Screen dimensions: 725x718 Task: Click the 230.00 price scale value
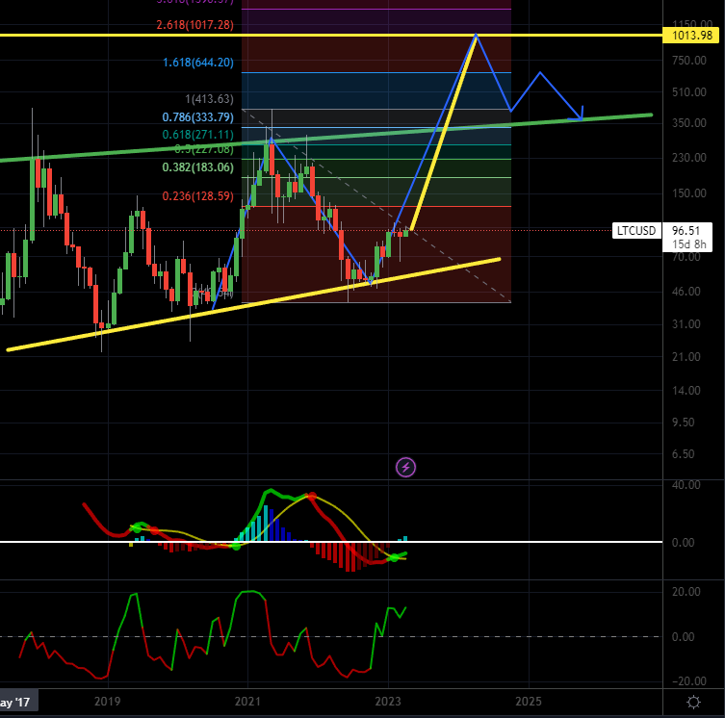689,158
